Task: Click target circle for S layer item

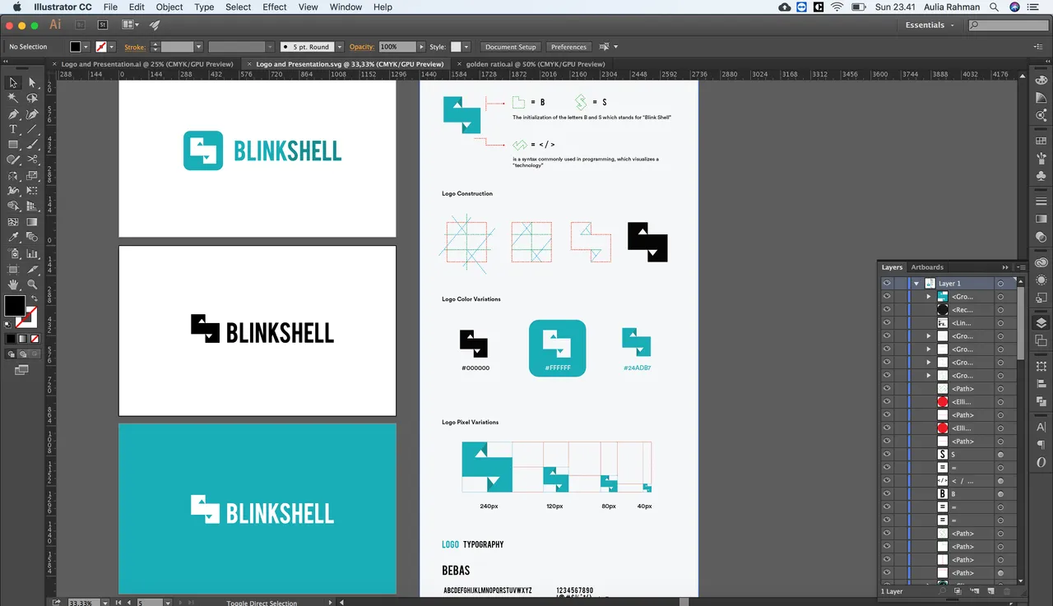Action: 1000,455
